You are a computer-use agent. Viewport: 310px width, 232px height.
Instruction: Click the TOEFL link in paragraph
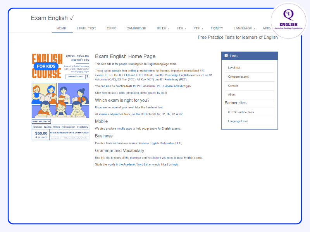pyautogui.click(x=124, y=75)
